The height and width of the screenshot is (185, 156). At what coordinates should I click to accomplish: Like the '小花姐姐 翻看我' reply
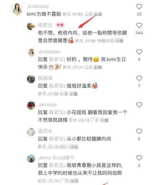click(x=139, y=105)
